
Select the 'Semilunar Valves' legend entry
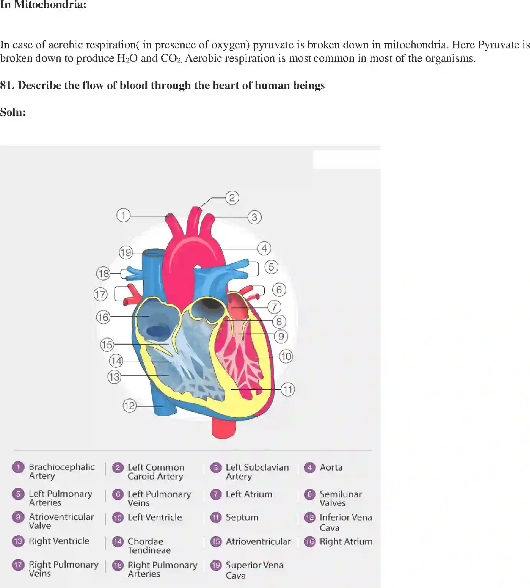(x=340, y=498)
